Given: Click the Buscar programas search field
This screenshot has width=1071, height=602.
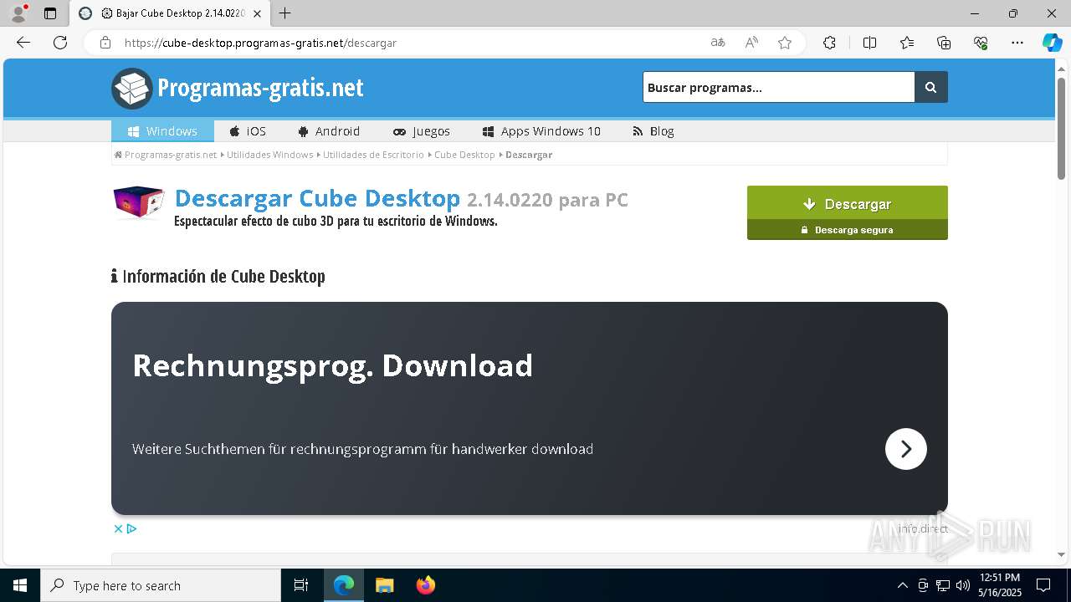Looking at the screenshot, I should (778, 87).
